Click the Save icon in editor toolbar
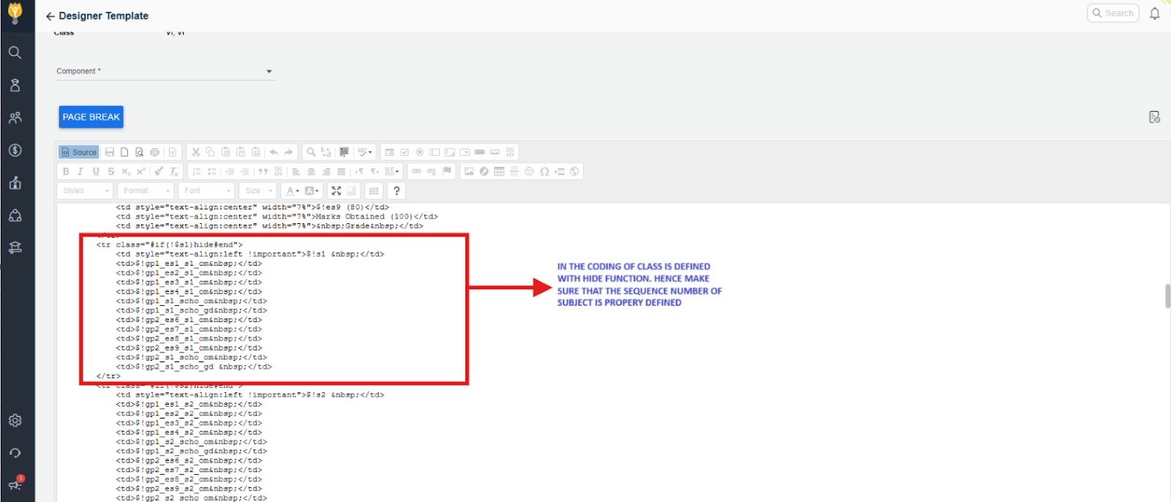 110,152
